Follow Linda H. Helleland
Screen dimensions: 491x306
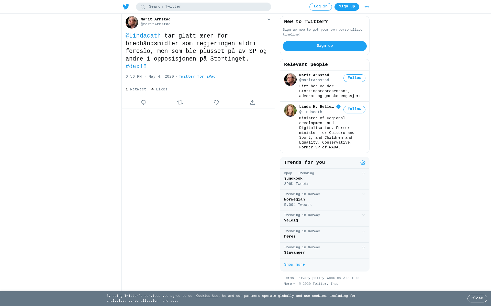354,109
